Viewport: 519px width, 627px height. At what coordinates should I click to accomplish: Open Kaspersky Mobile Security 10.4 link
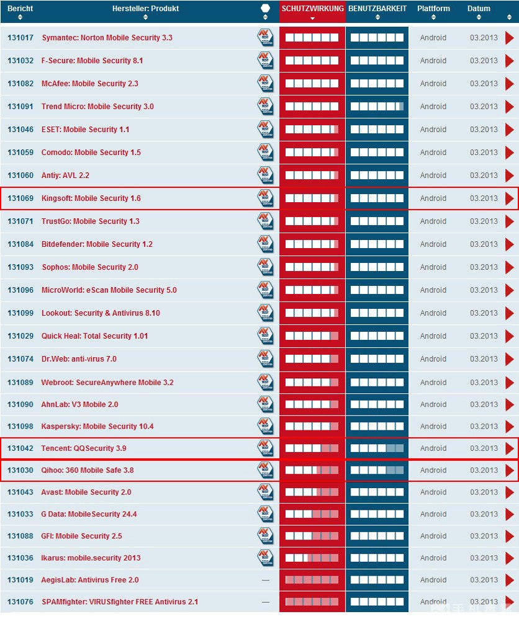coord(97,426)
